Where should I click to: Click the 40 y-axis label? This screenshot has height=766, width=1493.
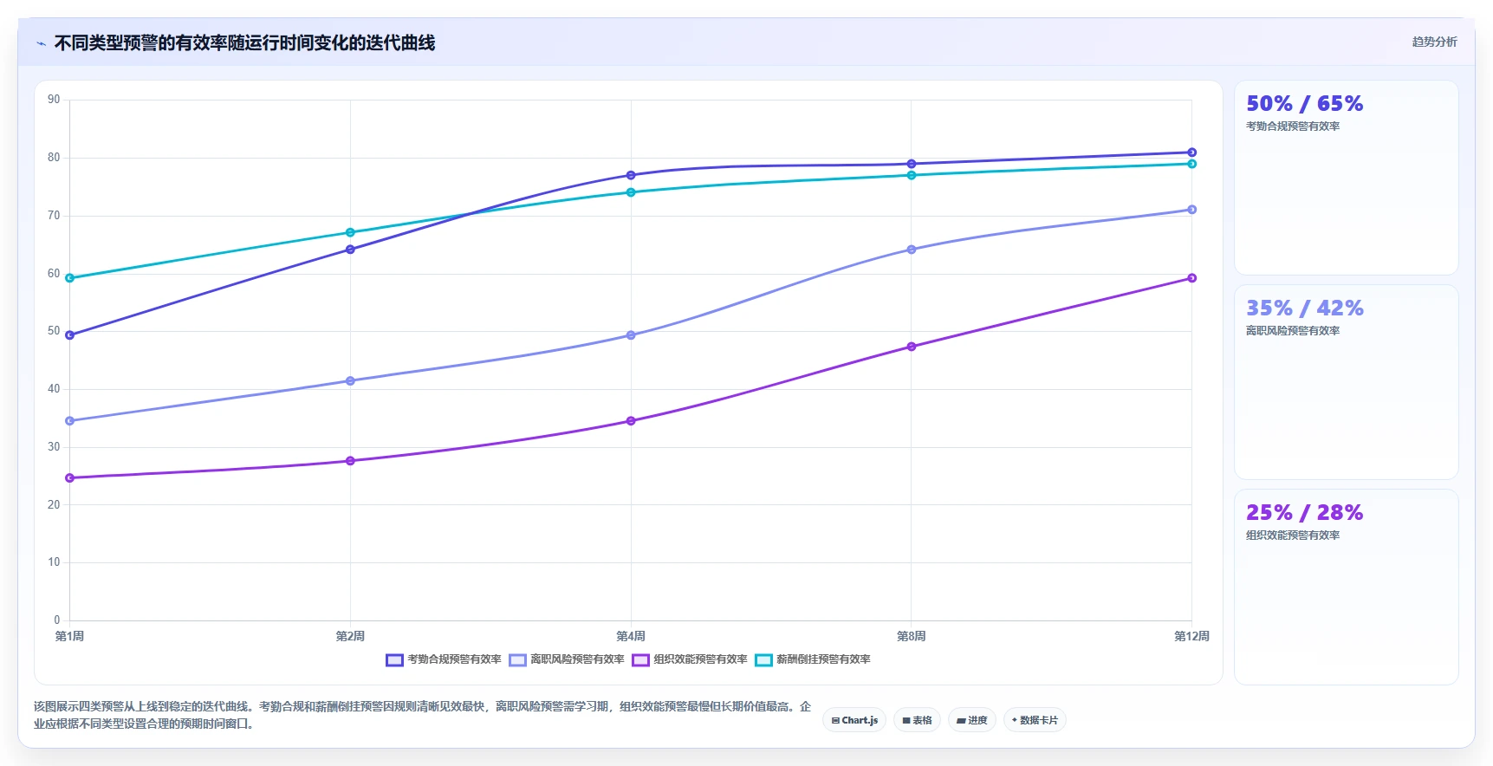(54, 389)
